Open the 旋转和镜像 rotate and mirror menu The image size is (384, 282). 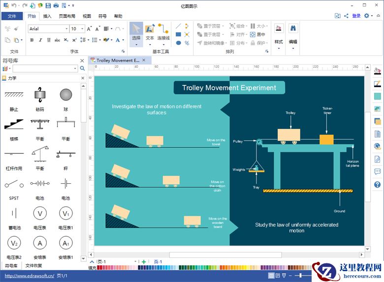[212, 43]
